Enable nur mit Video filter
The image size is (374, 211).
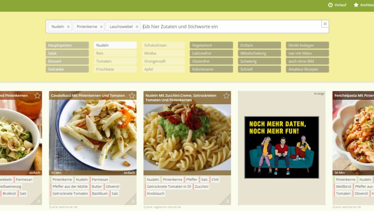click(308, 53)
